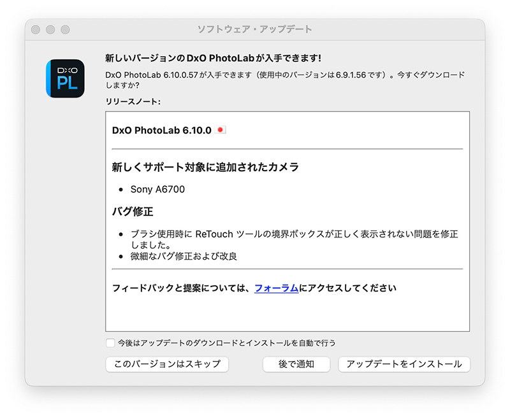This screenshot has height=417, width=510.
Task: Select the Sony A6700 list item
Action: [157, 189]
